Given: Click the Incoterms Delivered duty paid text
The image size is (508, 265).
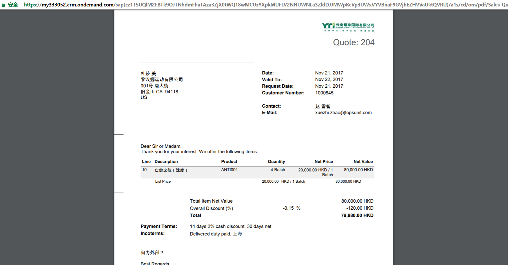Looking at the screenshot, I should (216, 234).
